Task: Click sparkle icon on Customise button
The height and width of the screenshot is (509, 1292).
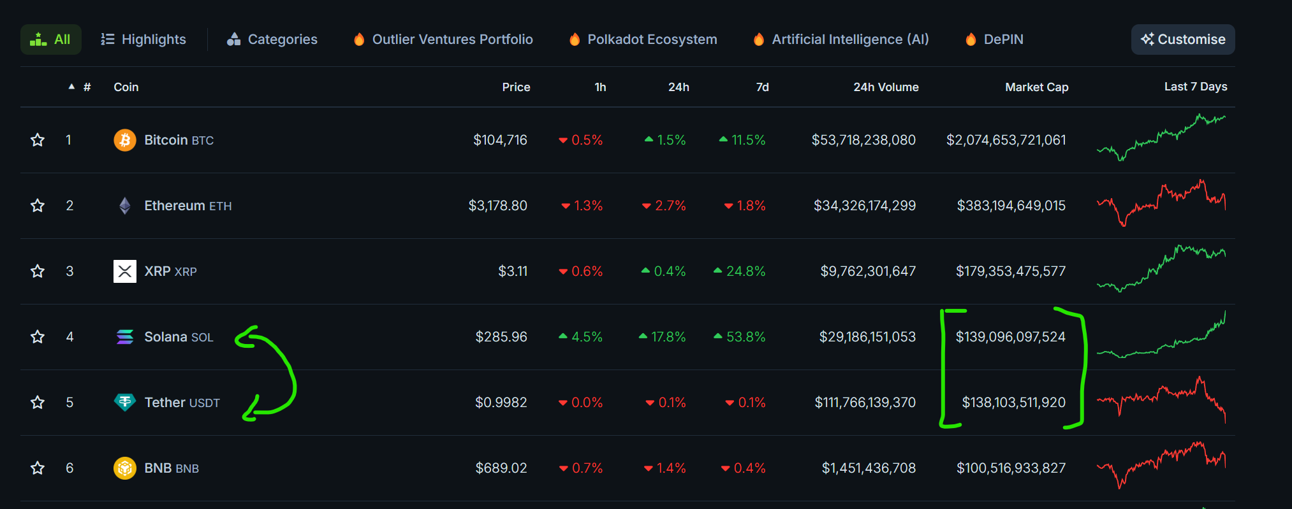Action: (x=1147, y=39)
